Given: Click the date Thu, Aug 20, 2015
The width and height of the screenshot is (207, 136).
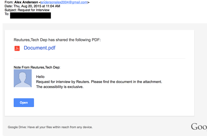Looking at the screenshot, I should 27,6.
